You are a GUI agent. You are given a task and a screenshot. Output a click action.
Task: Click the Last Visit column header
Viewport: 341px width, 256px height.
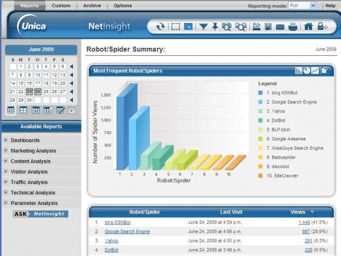pos(231,212)
